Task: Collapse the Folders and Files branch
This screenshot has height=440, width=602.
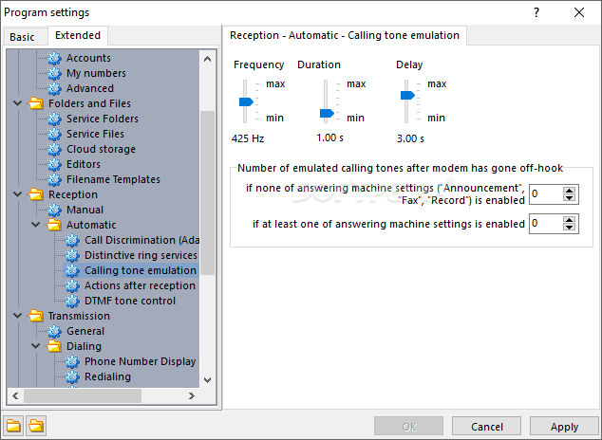Action: click(18, 103)
